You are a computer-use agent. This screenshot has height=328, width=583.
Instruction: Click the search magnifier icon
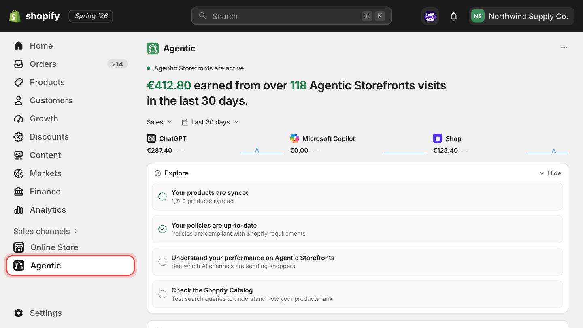[x=203, y=16]
